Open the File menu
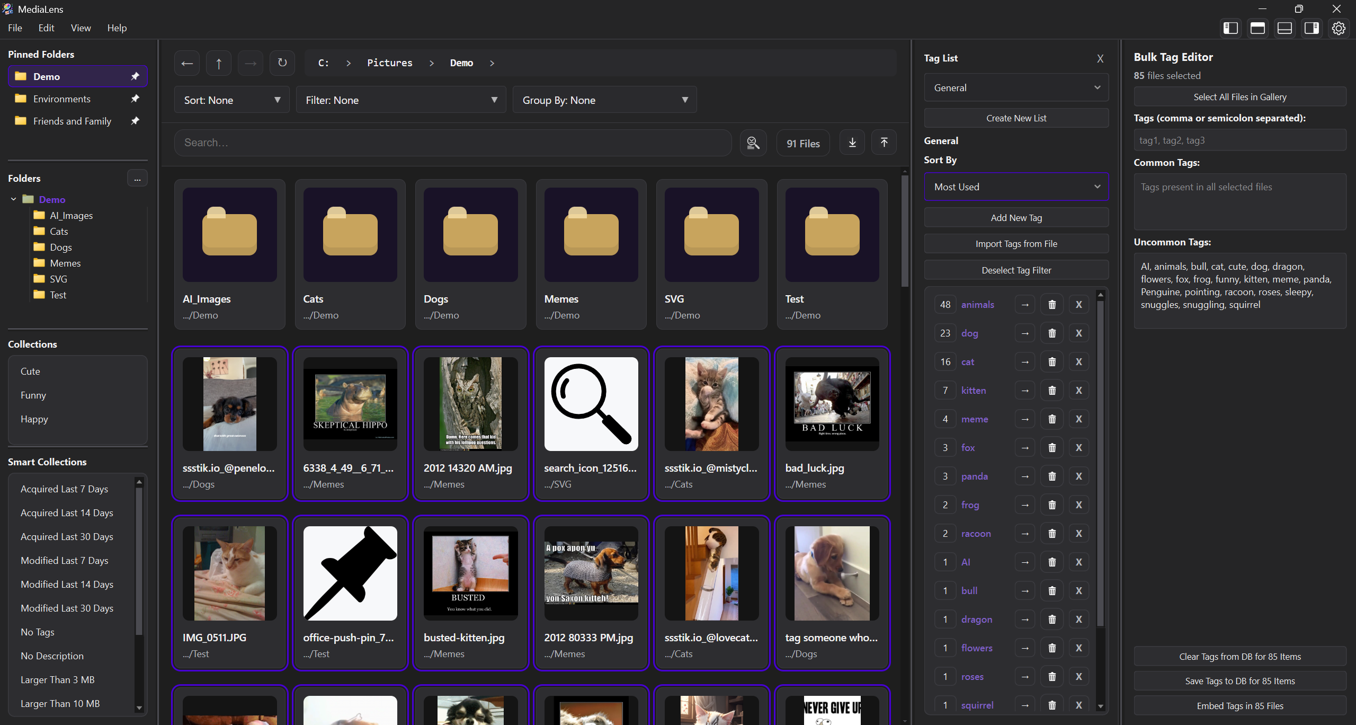The width and height of the screenshot is (1356, 725). coord(15,28)
